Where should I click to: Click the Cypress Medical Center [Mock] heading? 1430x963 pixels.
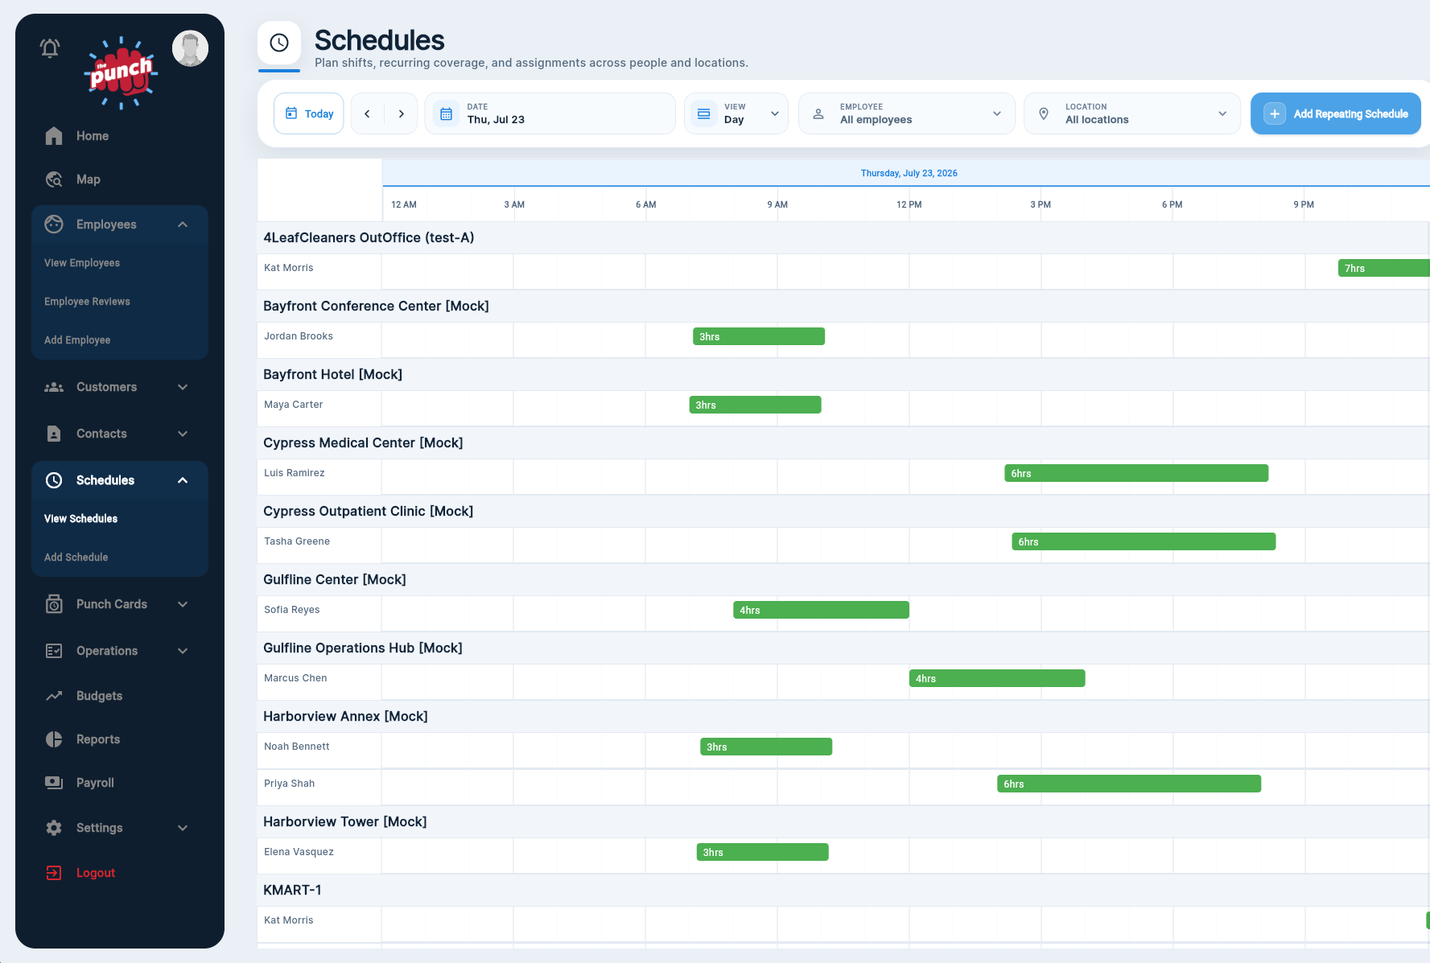(x=363, y=443)
